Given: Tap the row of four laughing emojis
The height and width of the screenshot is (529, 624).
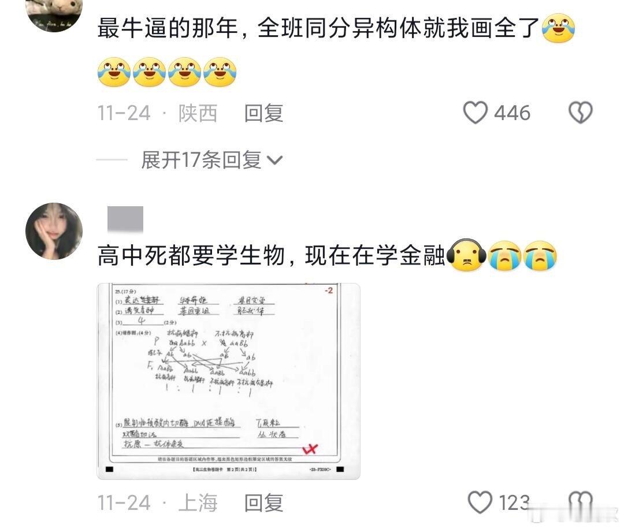Looking at the screenshot, I should coord(167,72).
